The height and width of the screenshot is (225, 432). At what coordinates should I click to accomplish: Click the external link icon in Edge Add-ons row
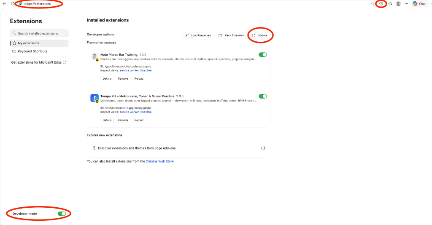coord(263,148)
